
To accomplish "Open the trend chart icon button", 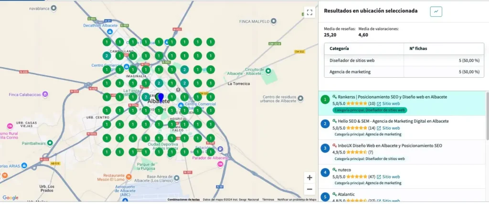I will (436, 11).
